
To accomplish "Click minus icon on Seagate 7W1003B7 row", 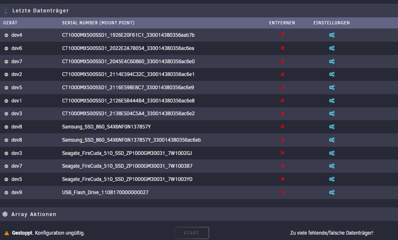I will click(x=6, y=166).
